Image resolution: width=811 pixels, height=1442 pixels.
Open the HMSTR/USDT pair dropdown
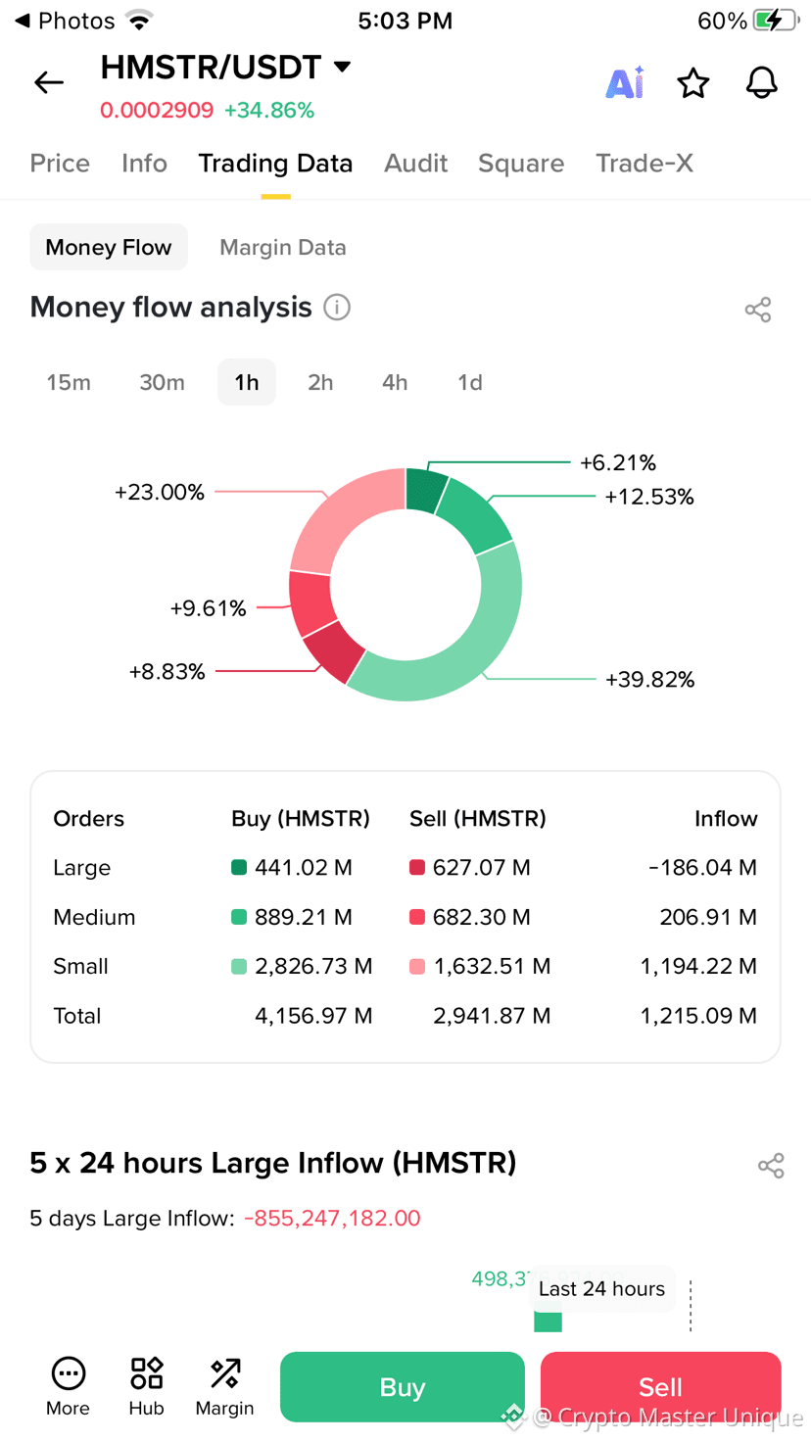342,67
